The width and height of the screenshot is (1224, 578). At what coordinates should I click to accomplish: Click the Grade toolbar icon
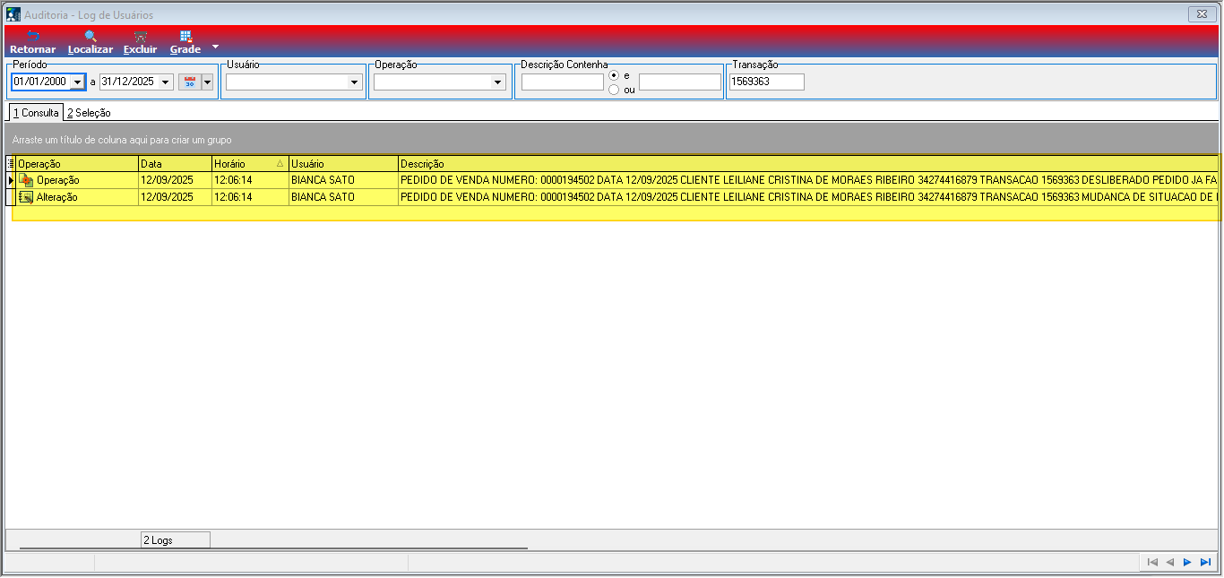[185, 37]
